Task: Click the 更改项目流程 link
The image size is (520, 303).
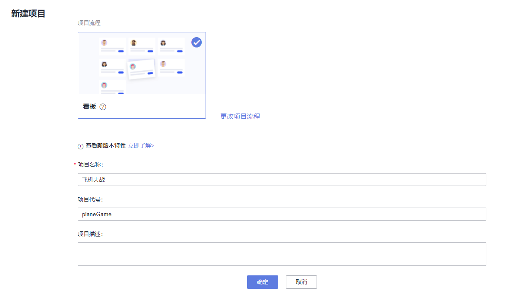Action: (240, 116)
